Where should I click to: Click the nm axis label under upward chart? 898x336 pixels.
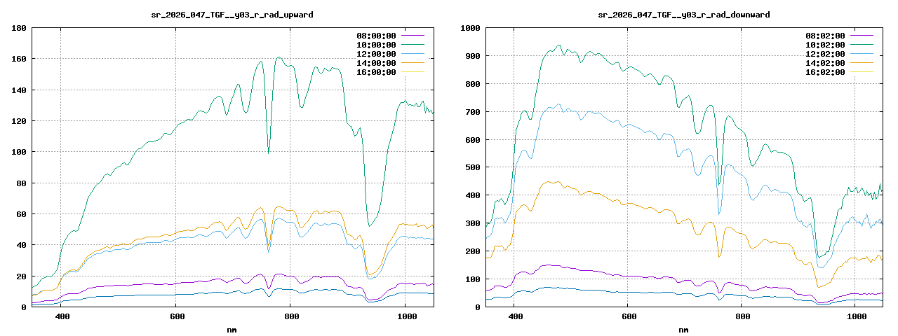click(232, 329)
